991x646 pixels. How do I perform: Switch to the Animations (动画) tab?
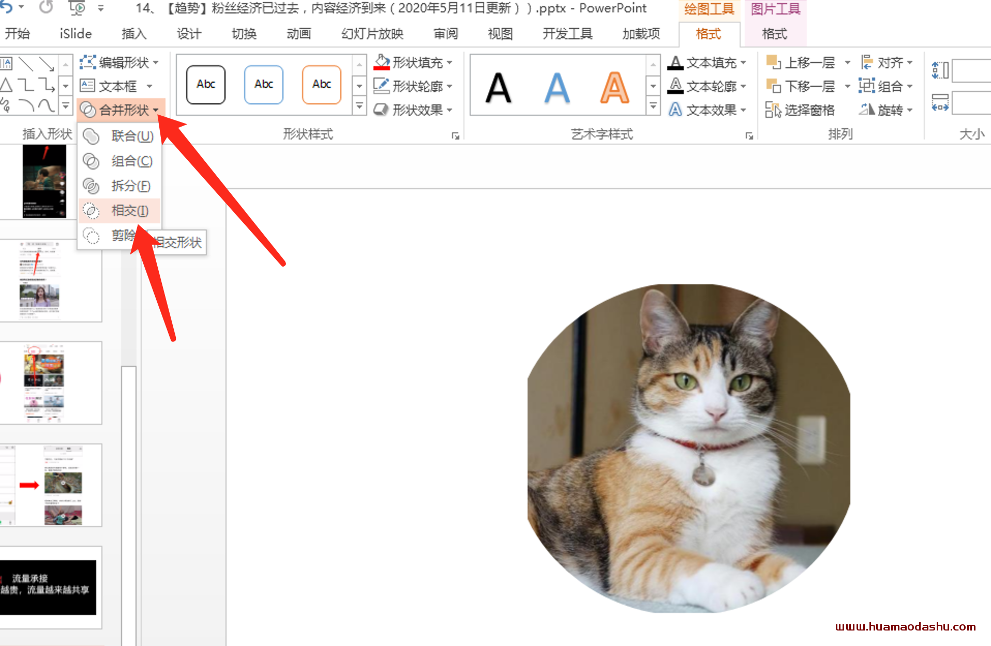299,34
